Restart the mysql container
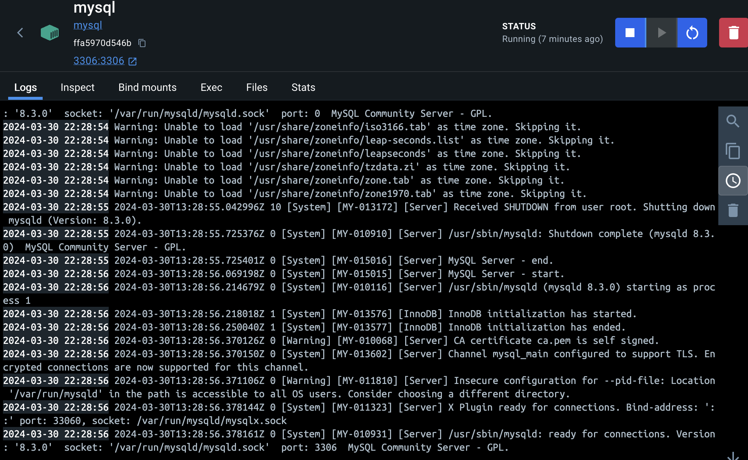748x460 pixels. [692, 33]
